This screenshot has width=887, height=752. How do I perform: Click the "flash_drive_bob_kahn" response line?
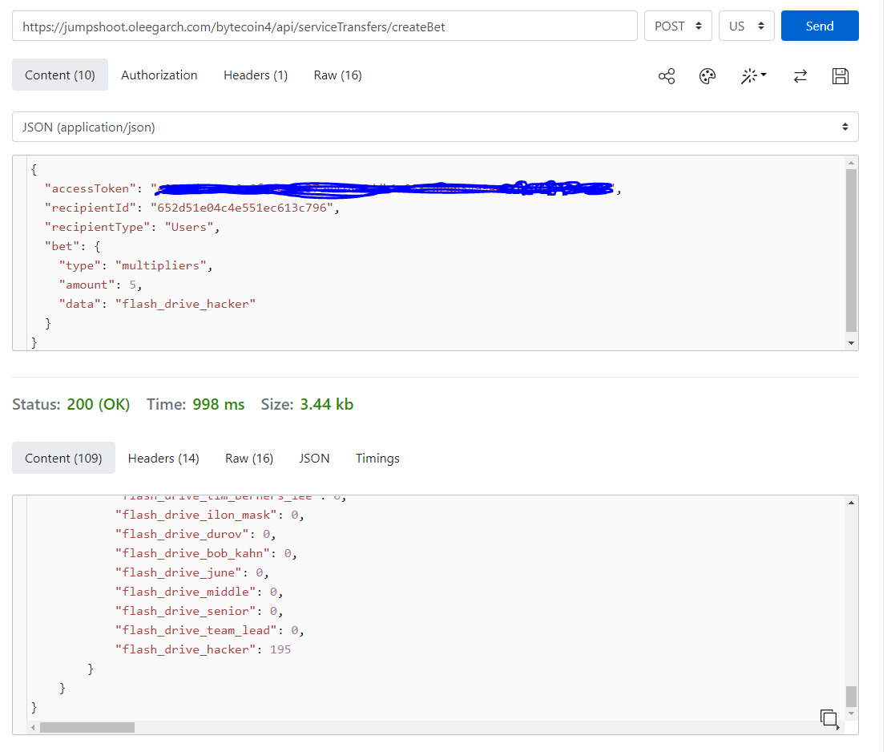pos(206,553)
